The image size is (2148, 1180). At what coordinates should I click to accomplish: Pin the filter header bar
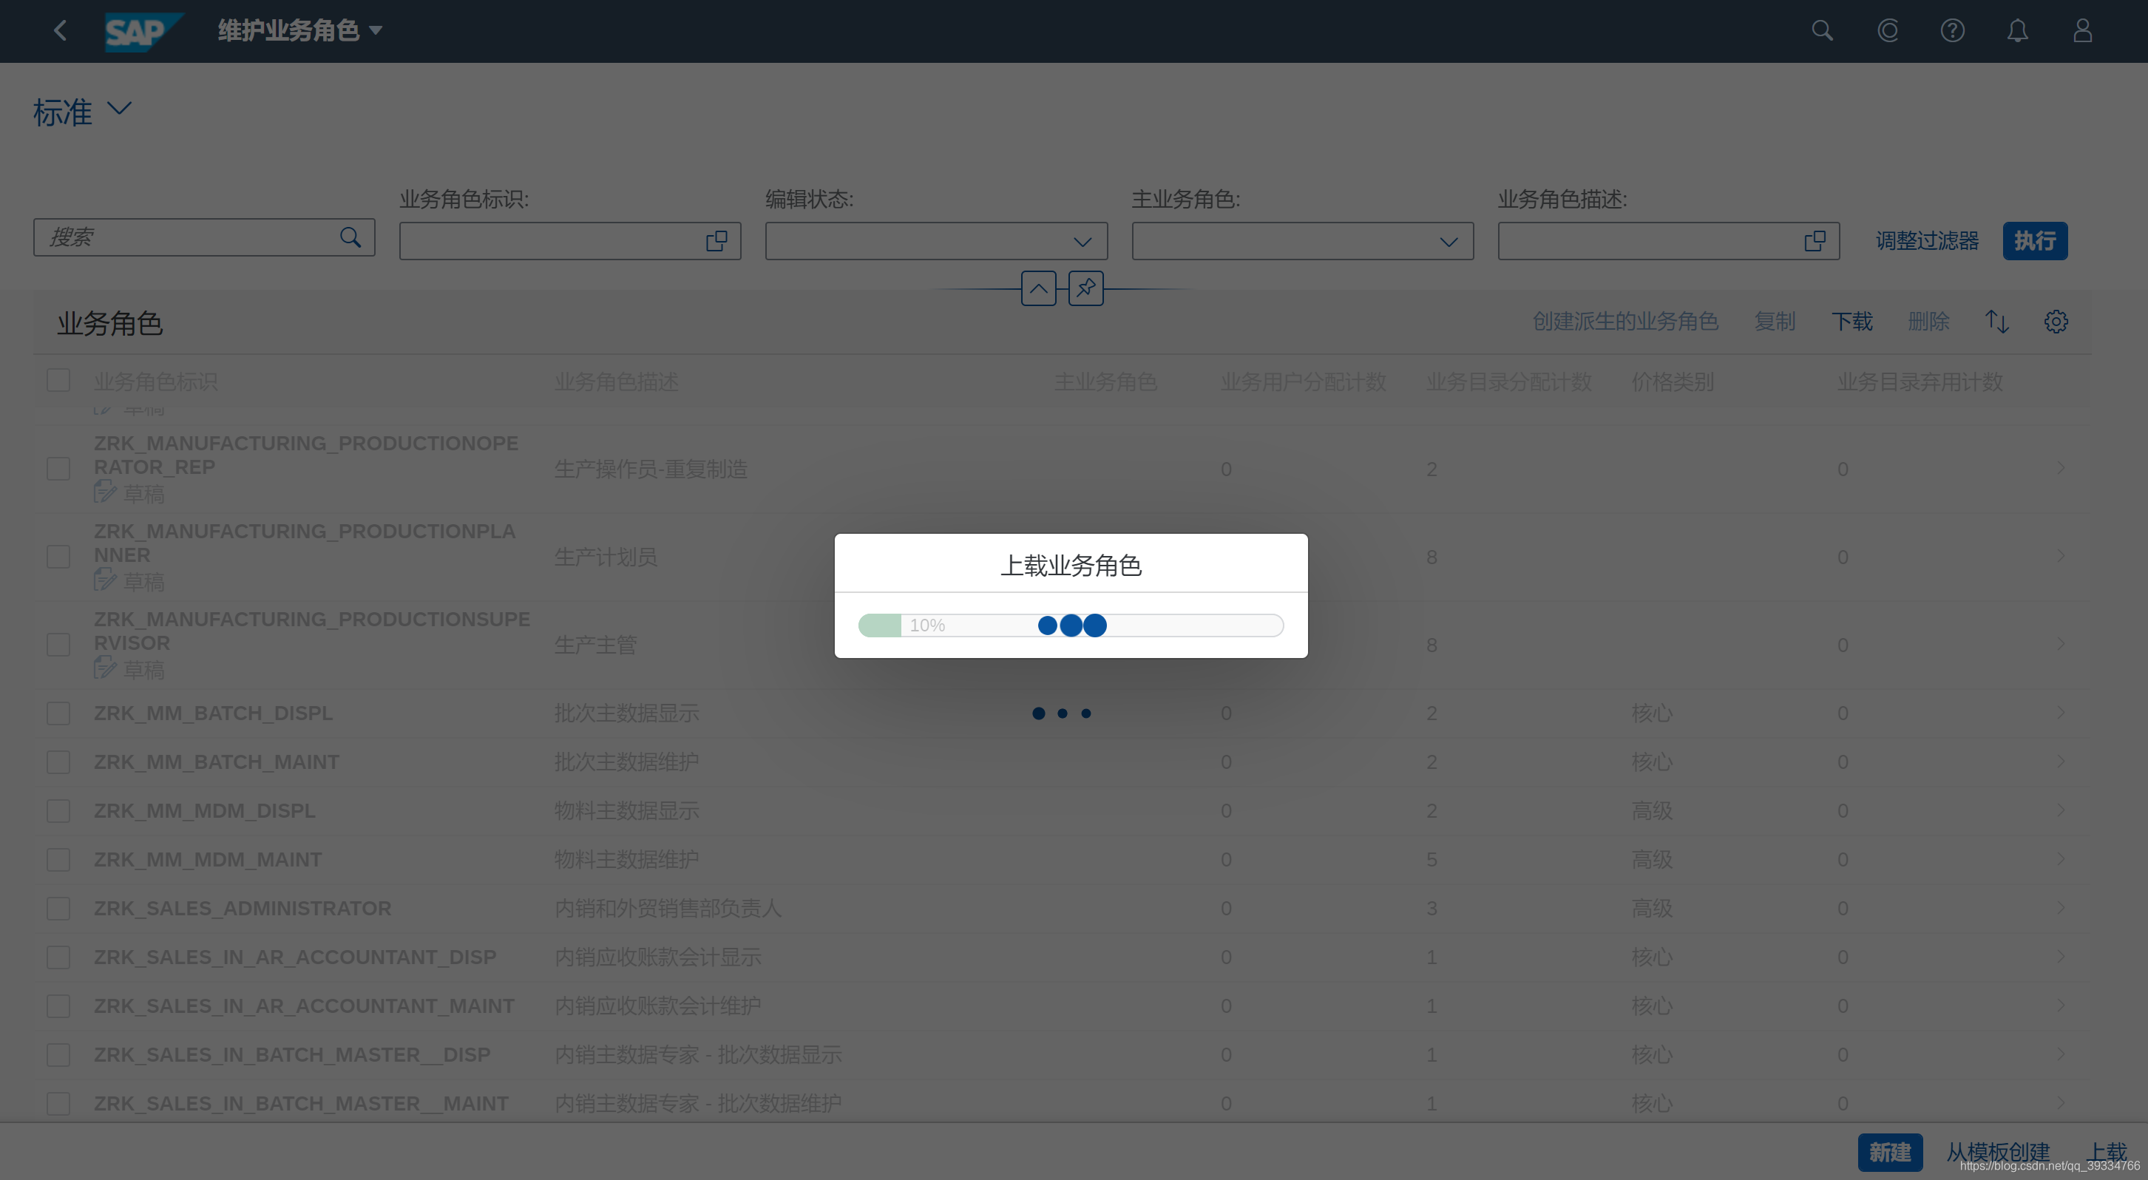pos(1085,288)
